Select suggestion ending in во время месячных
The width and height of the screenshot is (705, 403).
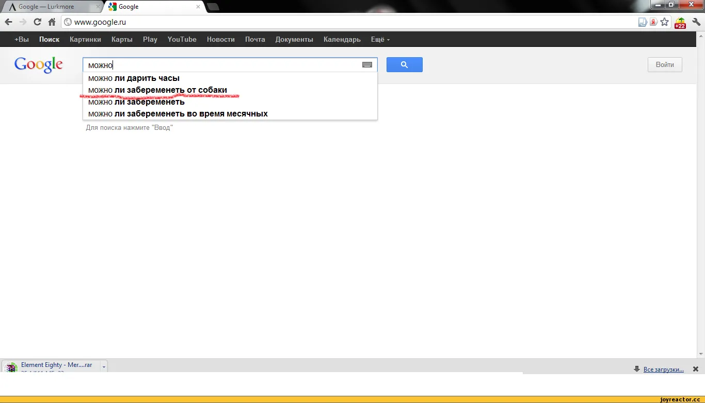coord(230,114)
